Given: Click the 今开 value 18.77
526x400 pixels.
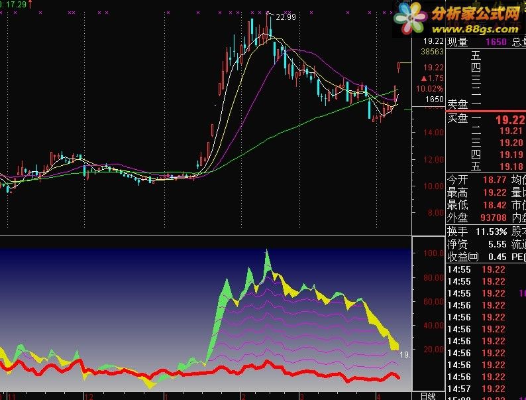Looking at the screenshot, I should (x=495, y=180).
